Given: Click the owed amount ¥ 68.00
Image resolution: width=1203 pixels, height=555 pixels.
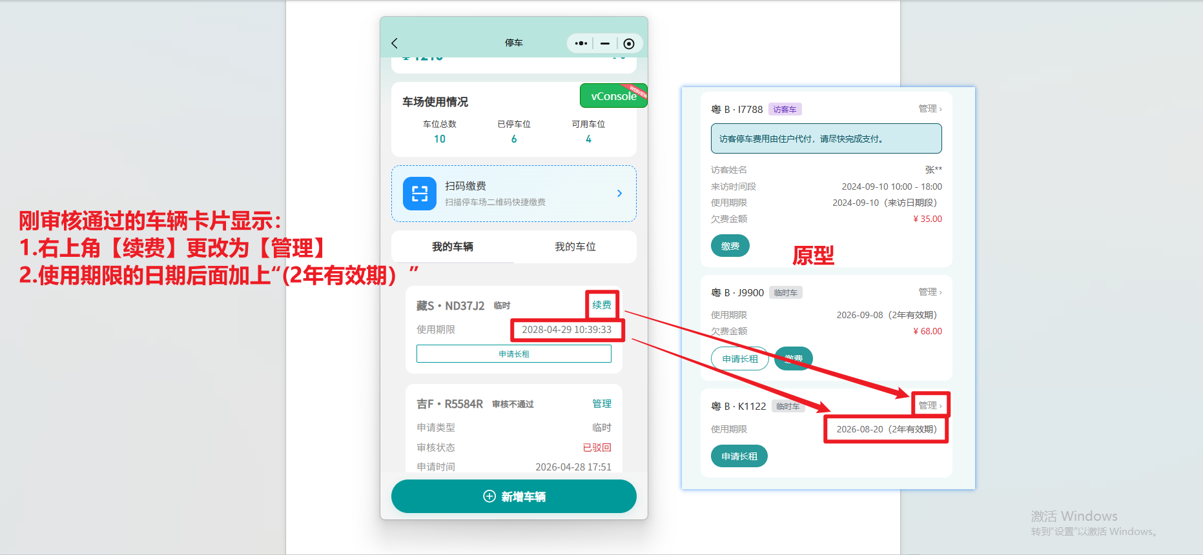Looking at the screenshot, I should 927,331.
